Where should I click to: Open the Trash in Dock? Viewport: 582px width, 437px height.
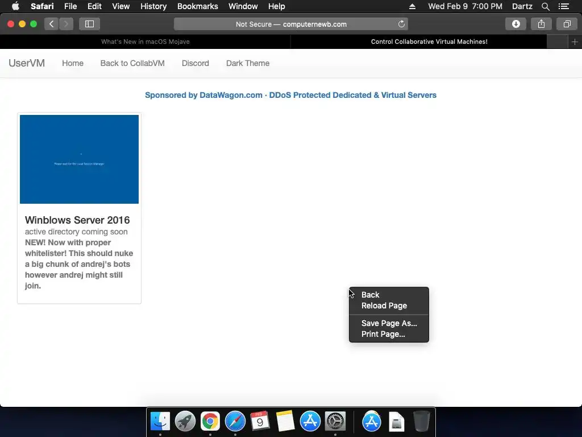(x=422, y=422)
